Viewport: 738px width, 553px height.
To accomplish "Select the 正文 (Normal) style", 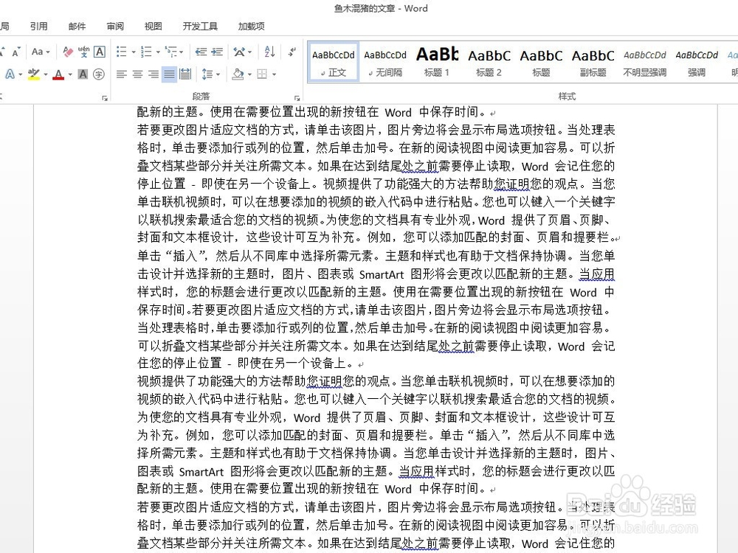I will pos(334,62).
